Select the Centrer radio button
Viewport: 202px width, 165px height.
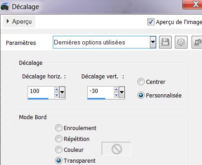coord(141,82)
